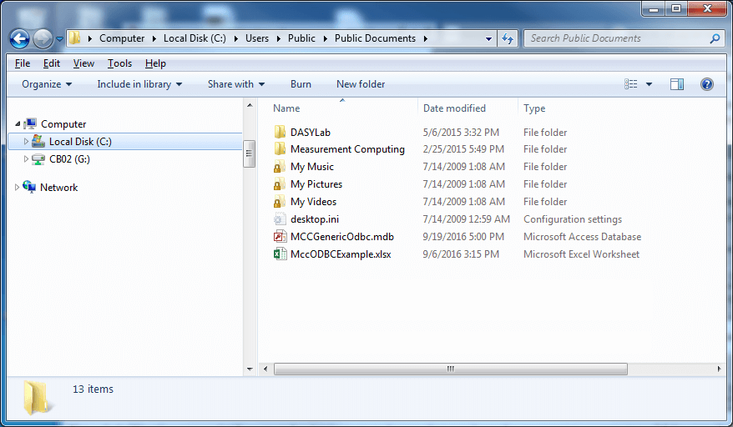
Task: Click the desktop.ini configuration file icon
Action: 280,219
